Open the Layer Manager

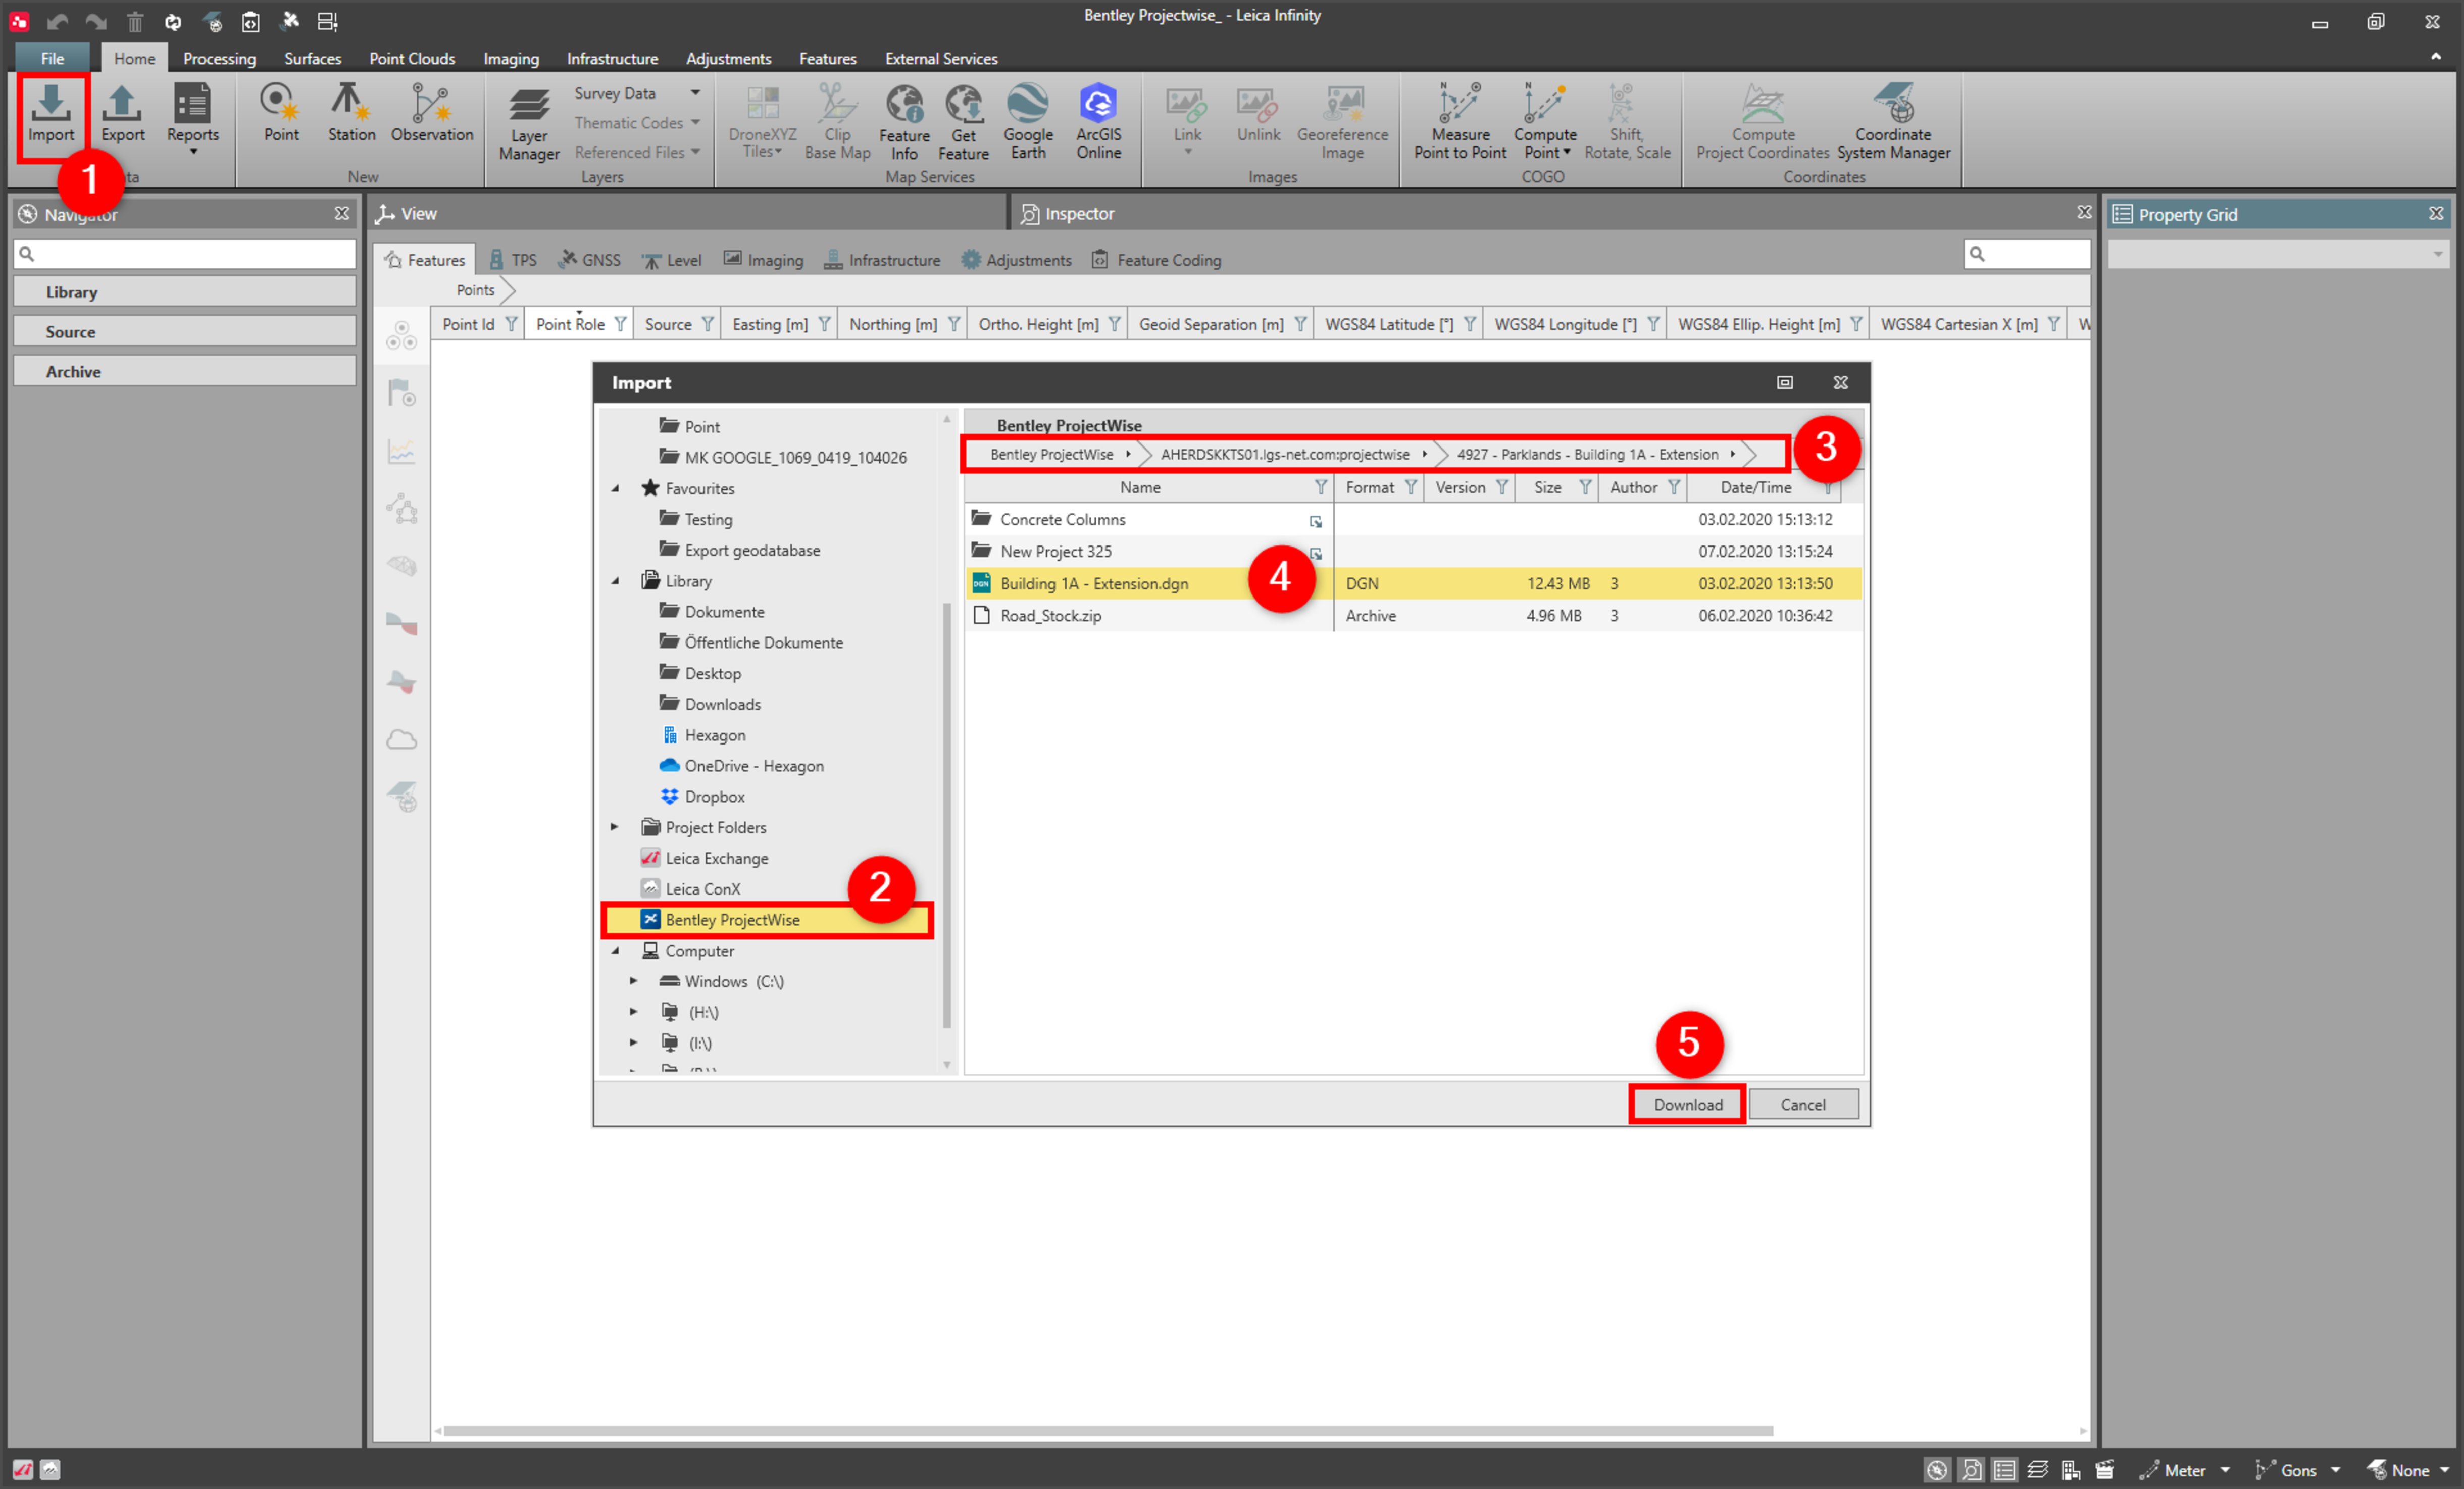click(x=529, y=124)
